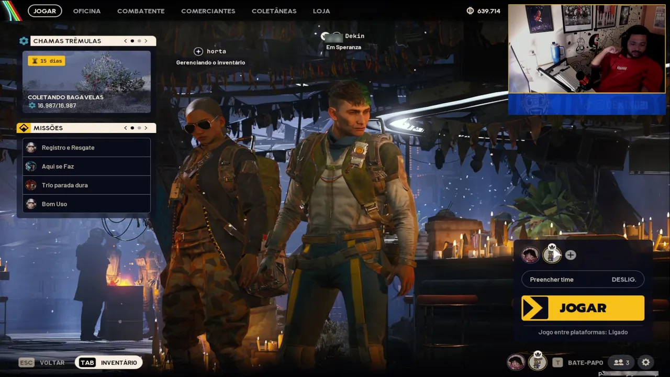Toggle Preencher time fill setting
This screenshot has height=377, width=670.
[x=583, y=280]
